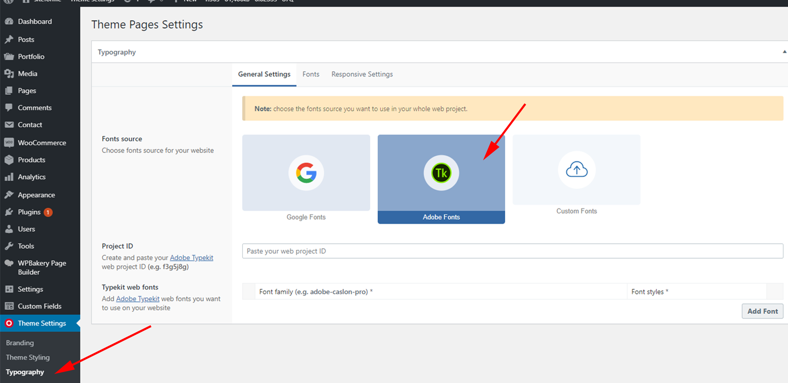Click the Adobe Typekit Tk icon

pyautogui.click(x=441, y=173)
